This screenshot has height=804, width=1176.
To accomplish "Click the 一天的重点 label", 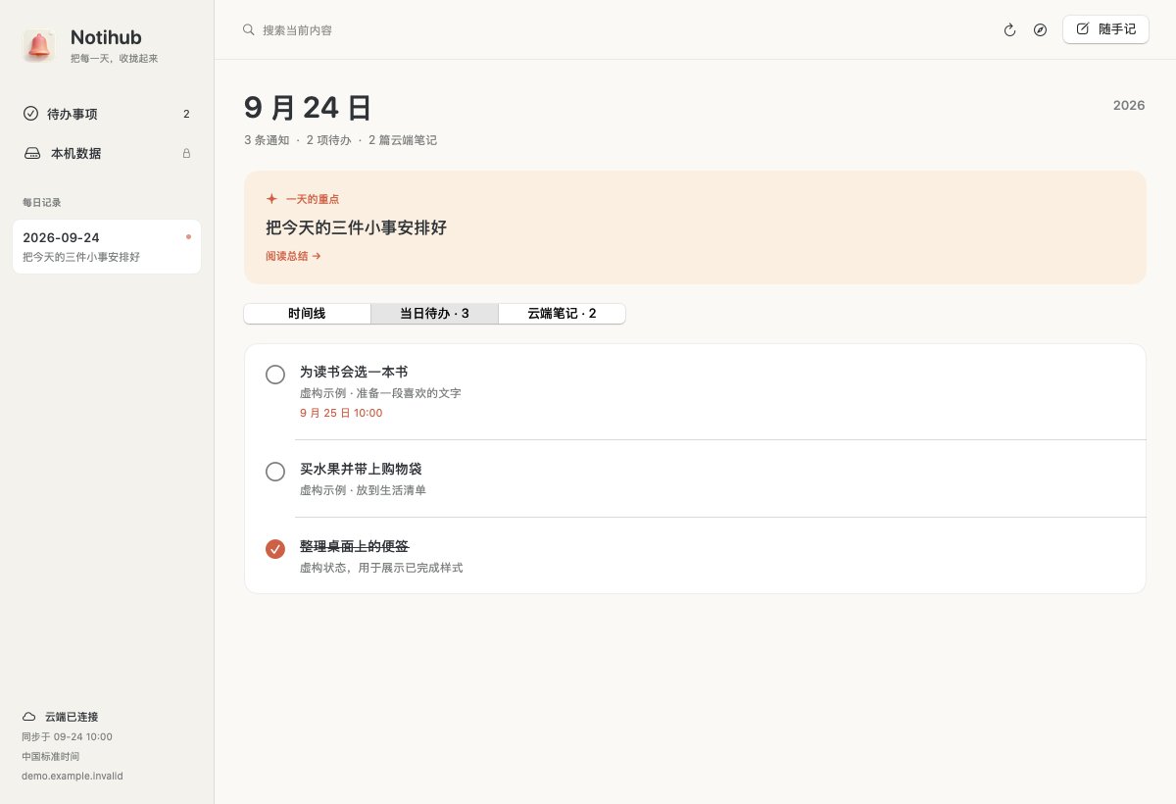I will [x=313, y=199].
